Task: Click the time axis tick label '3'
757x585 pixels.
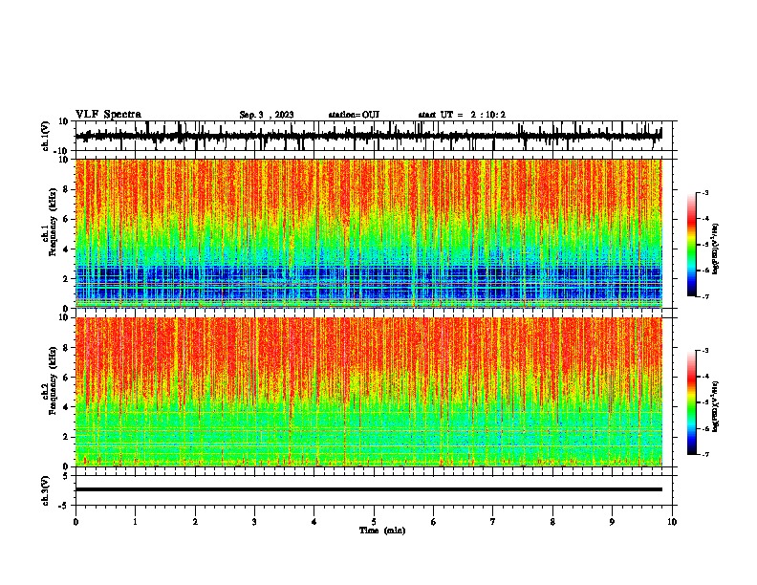Action: pos(254,522)
